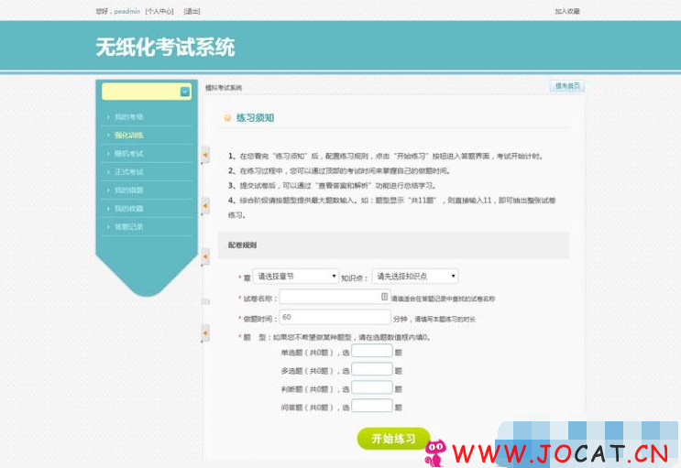This screenshot has width=681, height=468.
Task: Focus the 做题时间 field showing 60
Action: 335,317
